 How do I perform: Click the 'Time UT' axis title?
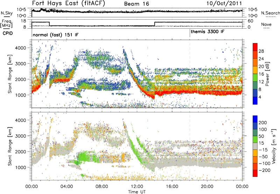coord(137,192)
